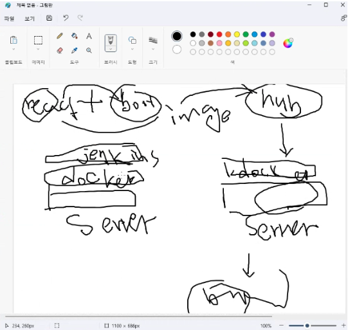
Task: Pick the gold color swatch
Action: pos(228,43)
